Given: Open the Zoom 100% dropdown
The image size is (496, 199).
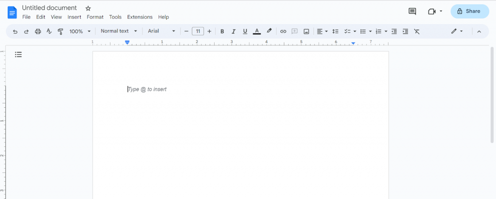Looking at the screenshot, I should click(80, 31).
